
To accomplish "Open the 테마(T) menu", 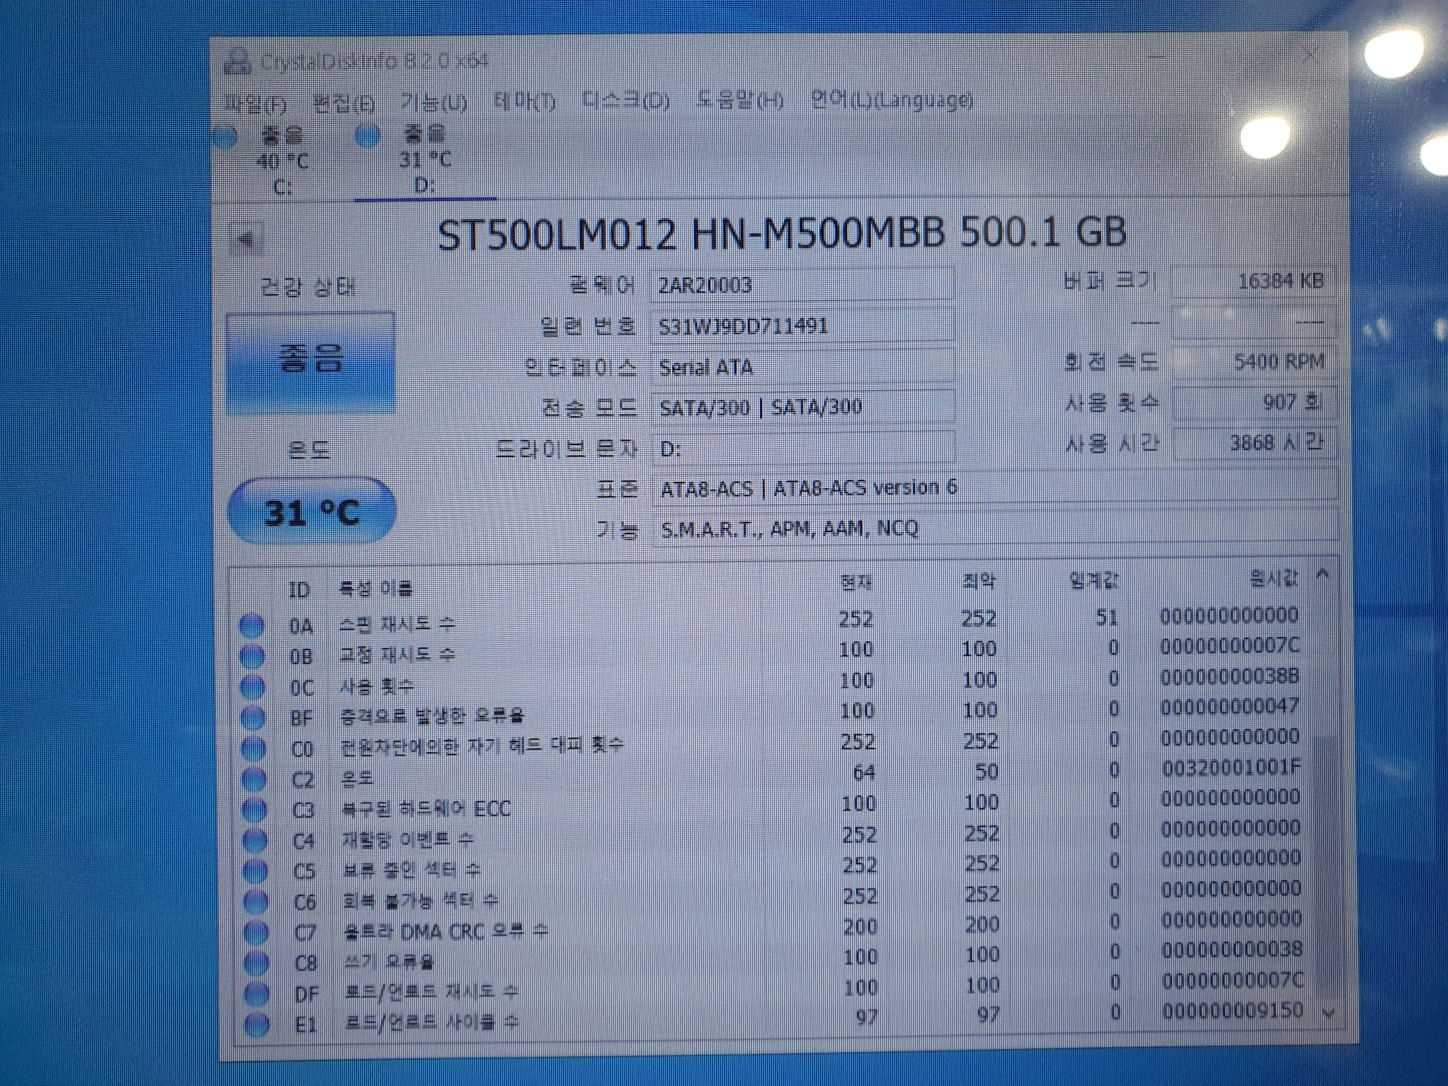I will tap(524, 102).
